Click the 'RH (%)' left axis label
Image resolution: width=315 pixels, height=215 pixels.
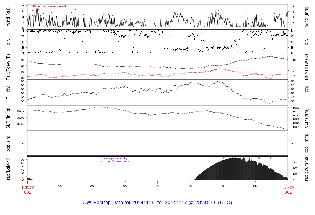pyautogui.click(x=8, y=92)
